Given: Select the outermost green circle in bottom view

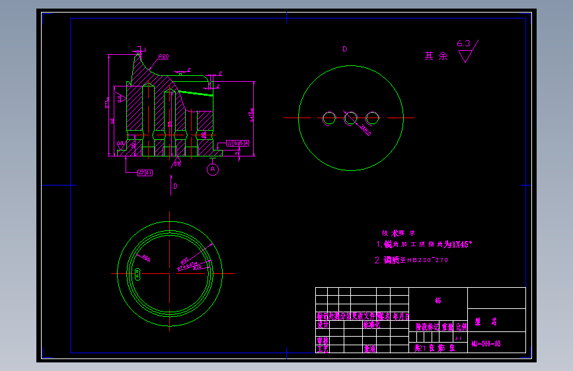Looking at the screenshot, I should pos(170,273).
